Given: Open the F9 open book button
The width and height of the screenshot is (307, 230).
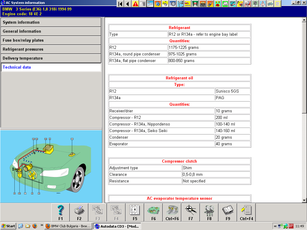Looking at the screenshot, I should 228,212.
